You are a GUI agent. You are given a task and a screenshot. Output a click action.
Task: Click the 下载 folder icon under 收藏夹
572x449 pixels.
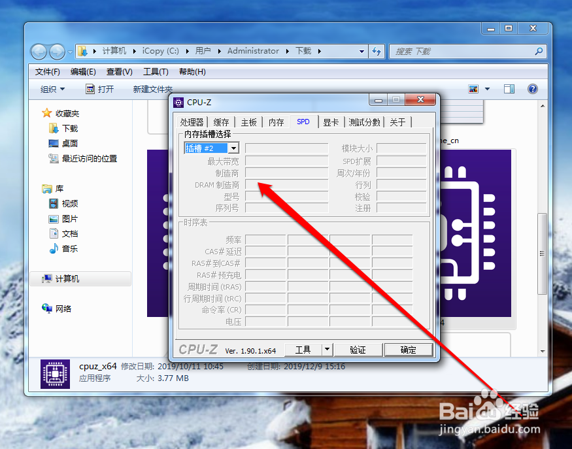pyautogui.click(x=54, y=128)
